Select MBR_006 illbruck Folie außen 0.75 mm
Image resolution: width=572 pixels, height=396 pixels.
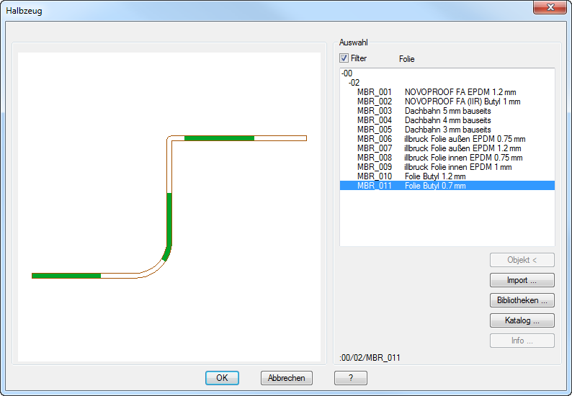pos(441,139)
